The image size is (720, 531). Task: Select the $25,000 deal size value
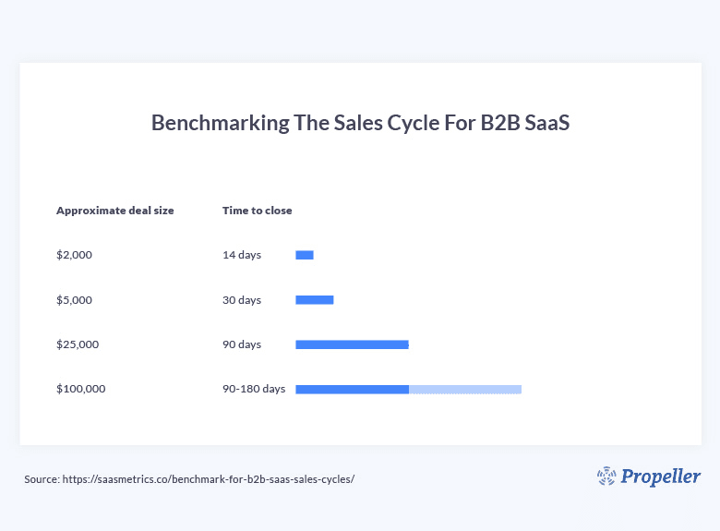[78, 344]
